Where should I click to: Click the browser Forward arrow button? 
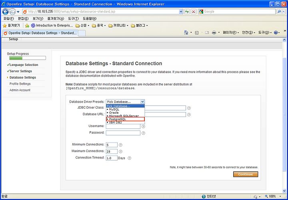click(x=12, y=12)
